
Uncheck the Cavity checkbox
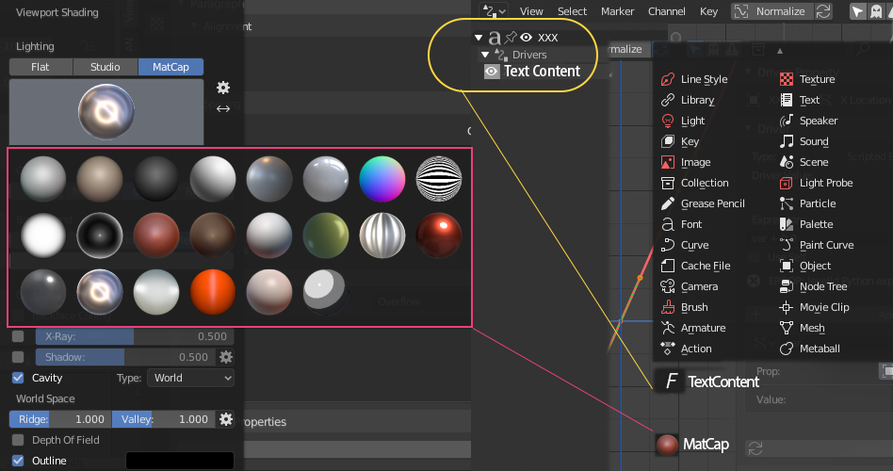click(x=18, y=378)
